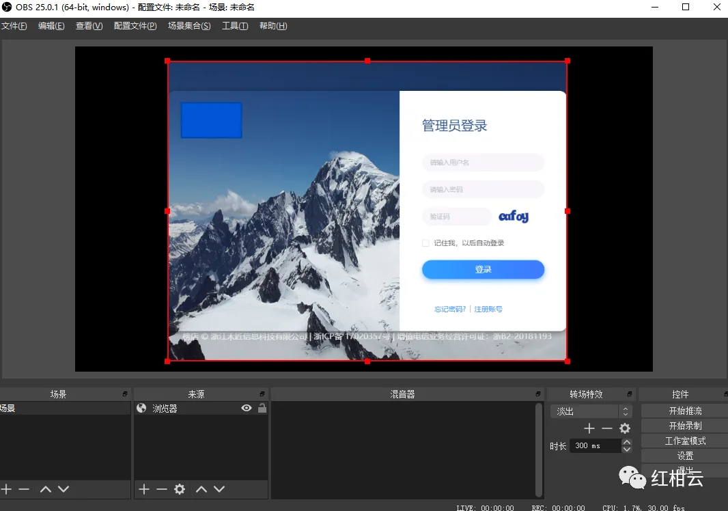The height and width of the screenshot is (511, 728).
Task: Add a transition with plus icon
Action: (589, 428)
